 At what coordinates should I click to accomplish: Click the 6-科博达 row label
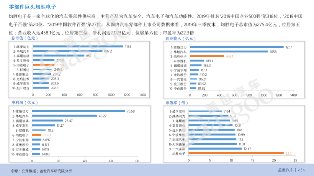pos(23,70)
